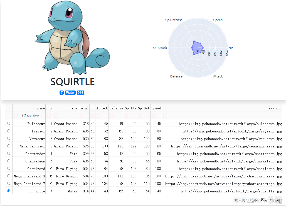Click the Defense radar axis label

click(176, 76)
